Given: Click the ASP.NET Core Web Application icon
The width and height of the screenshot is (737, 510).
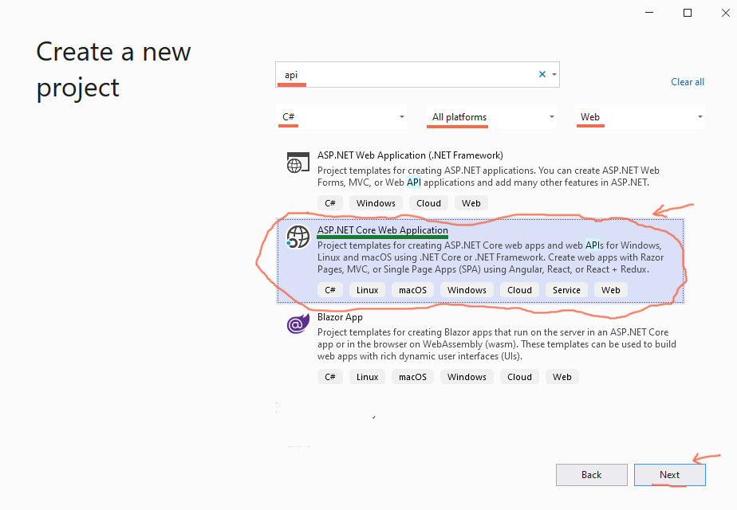Looking at the screenshot, I should pyautogui.click(x=298, y=237).
